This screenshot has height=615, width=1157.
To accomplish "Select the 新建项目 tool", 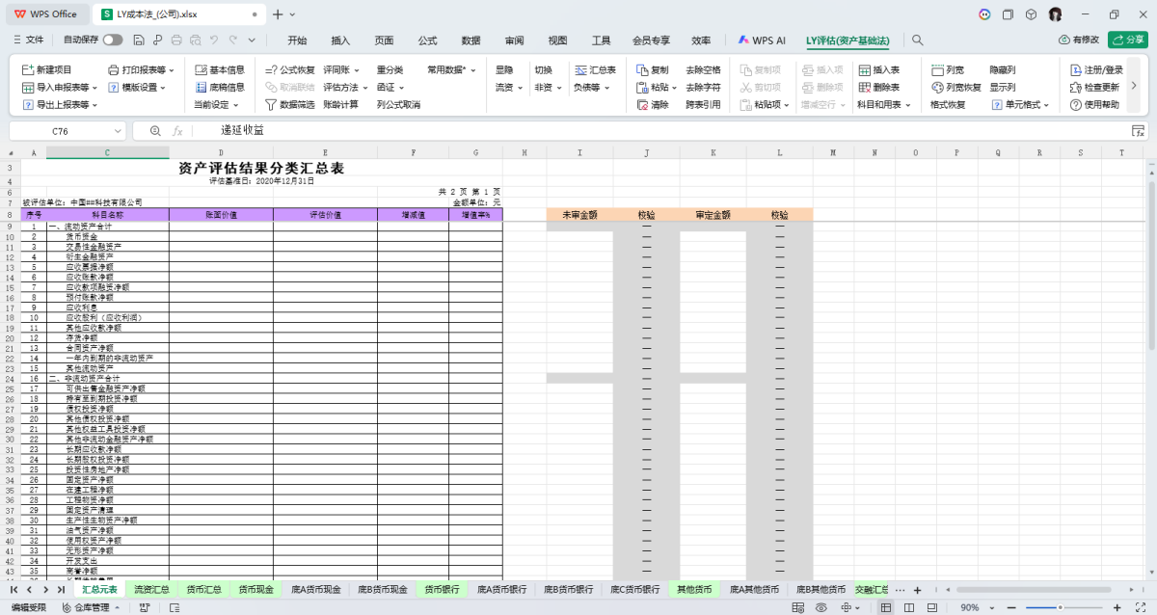I will [46, 70].
